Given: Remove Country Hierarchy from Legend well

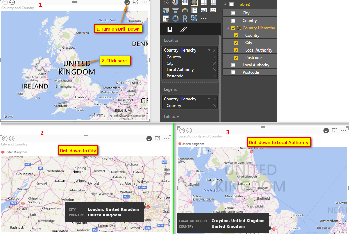Looking at the screenshot, I should coord(215,99).
